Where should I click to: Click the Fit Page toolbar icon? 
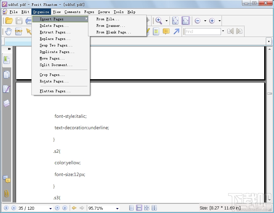[x=175, y=21]
